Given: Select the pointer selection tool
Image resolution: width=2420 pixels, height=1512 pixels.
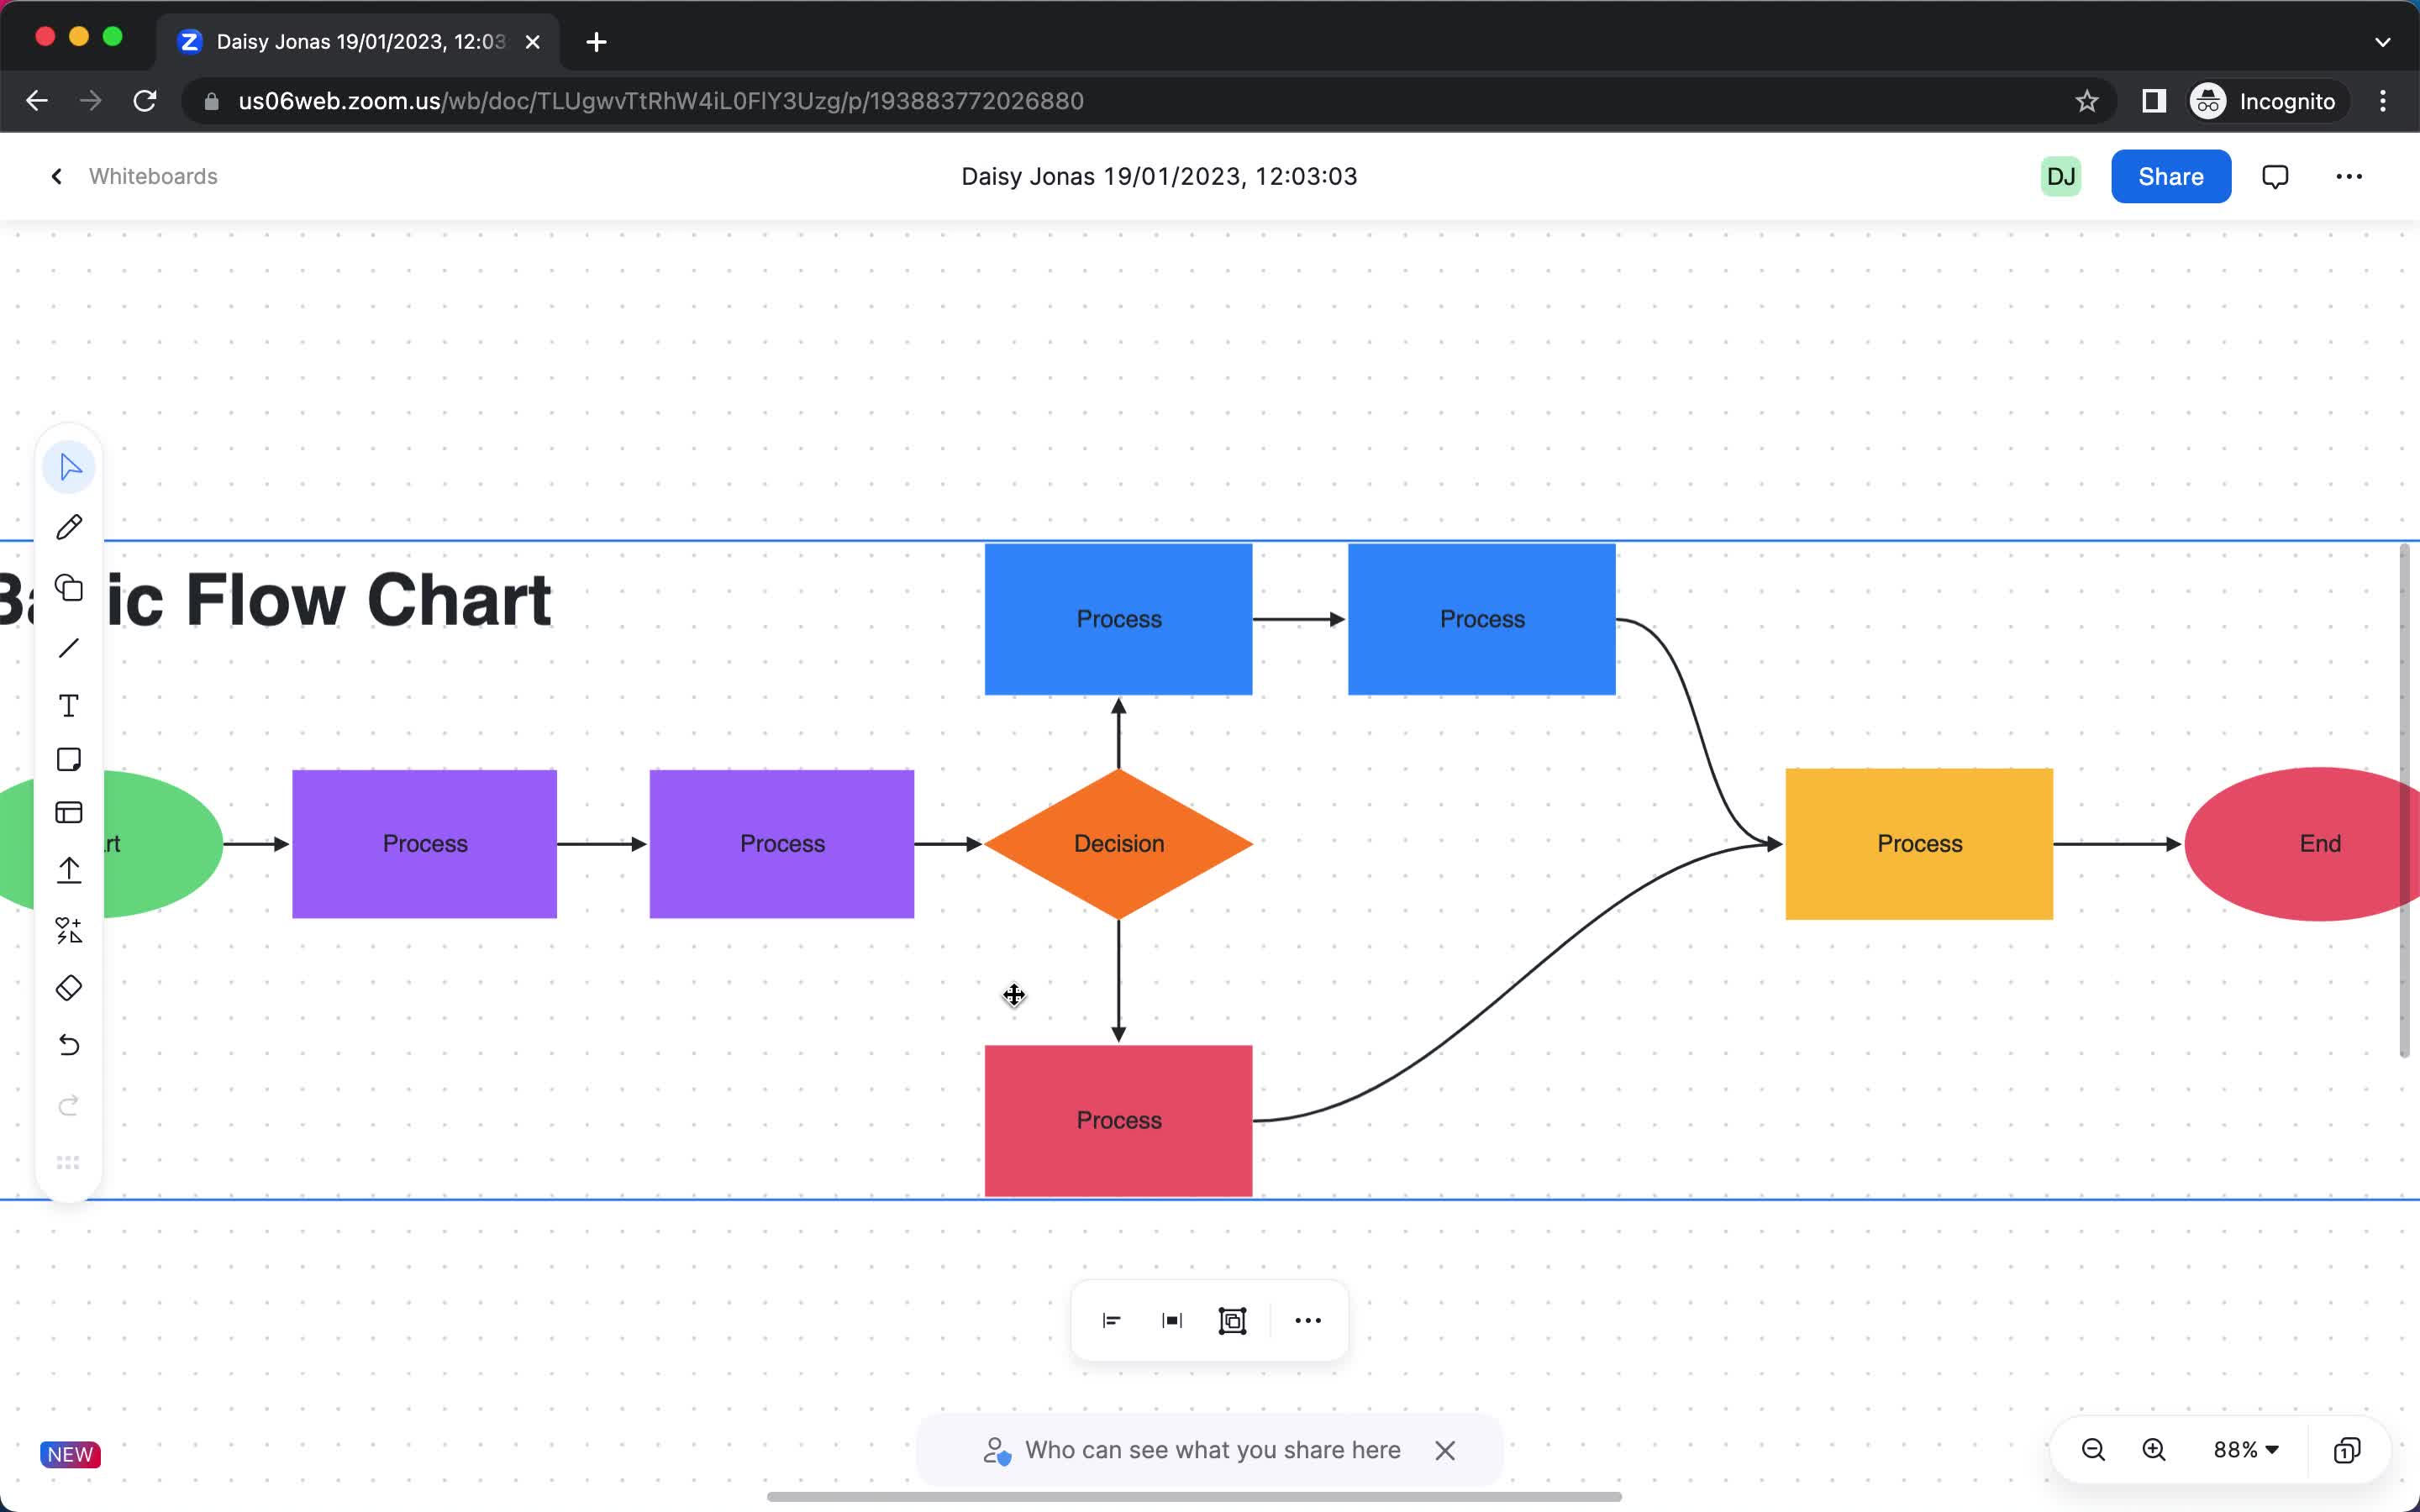Looking at the screenshot, I should (x=69, y=467).
